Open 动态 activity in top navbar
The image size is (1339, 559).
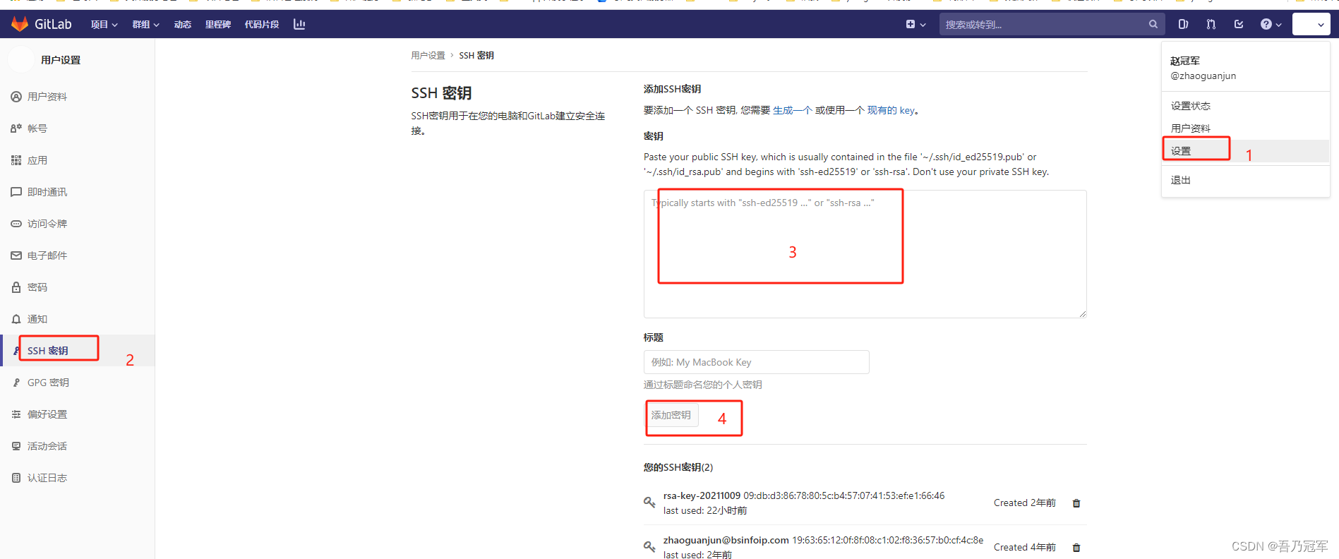coord(183,24)
